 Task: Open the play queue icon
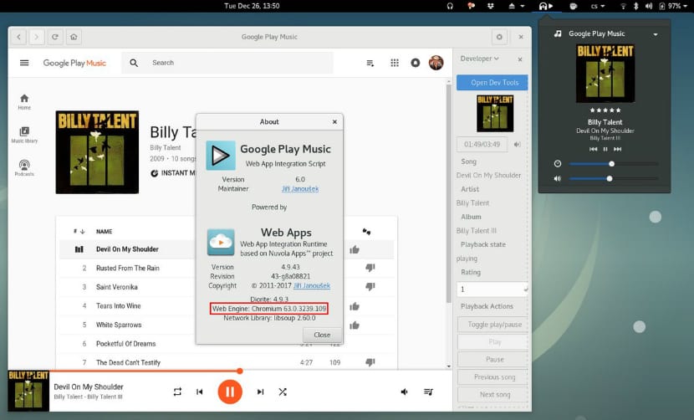click(428, 392)
